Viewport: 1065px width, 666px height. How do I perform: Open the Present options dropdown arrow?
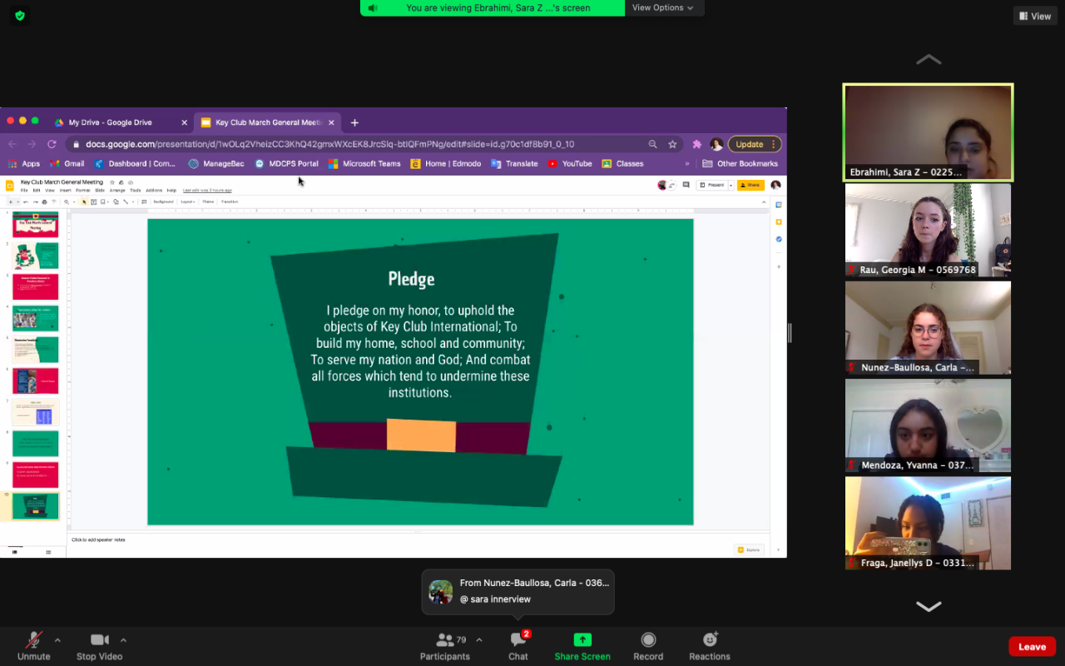click(731, 185)
